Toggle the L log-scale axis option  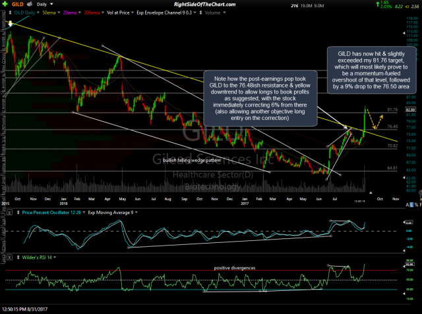pyautogui.click(x=411, y=205)
